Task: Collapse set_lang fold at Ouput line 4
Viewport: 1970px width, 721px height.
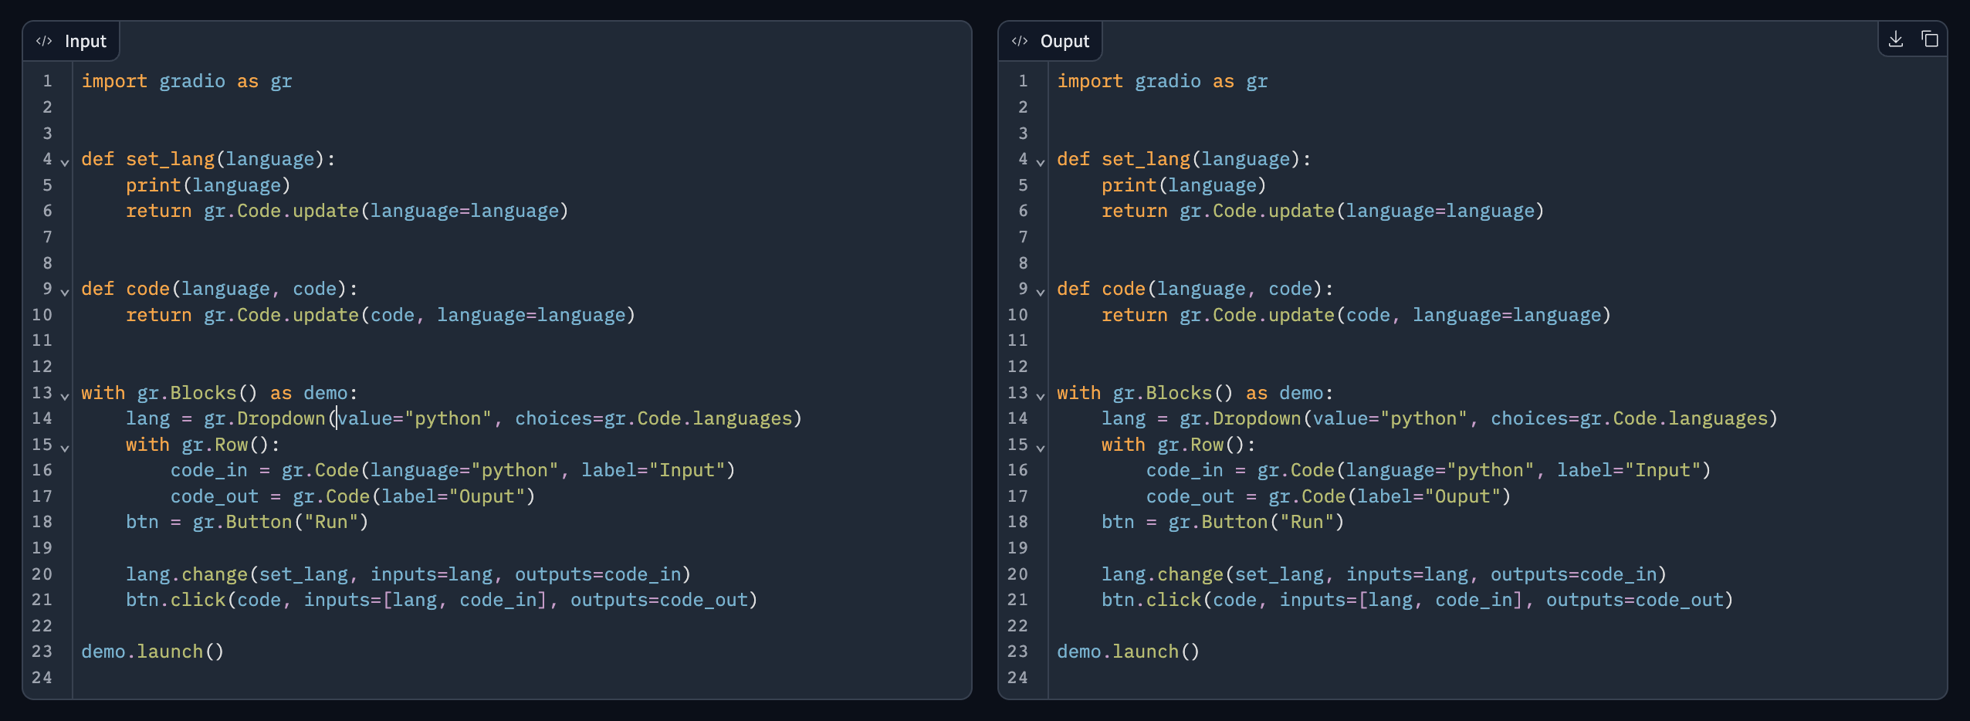Action: (1041, 161)
